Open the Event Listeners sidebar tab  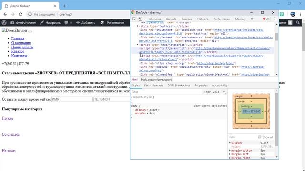[153, 85]
